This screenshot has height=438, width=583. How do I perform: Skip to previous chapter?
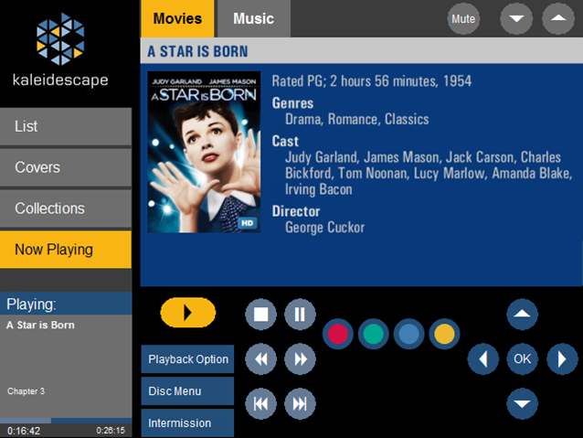click(x=260, y=402)
